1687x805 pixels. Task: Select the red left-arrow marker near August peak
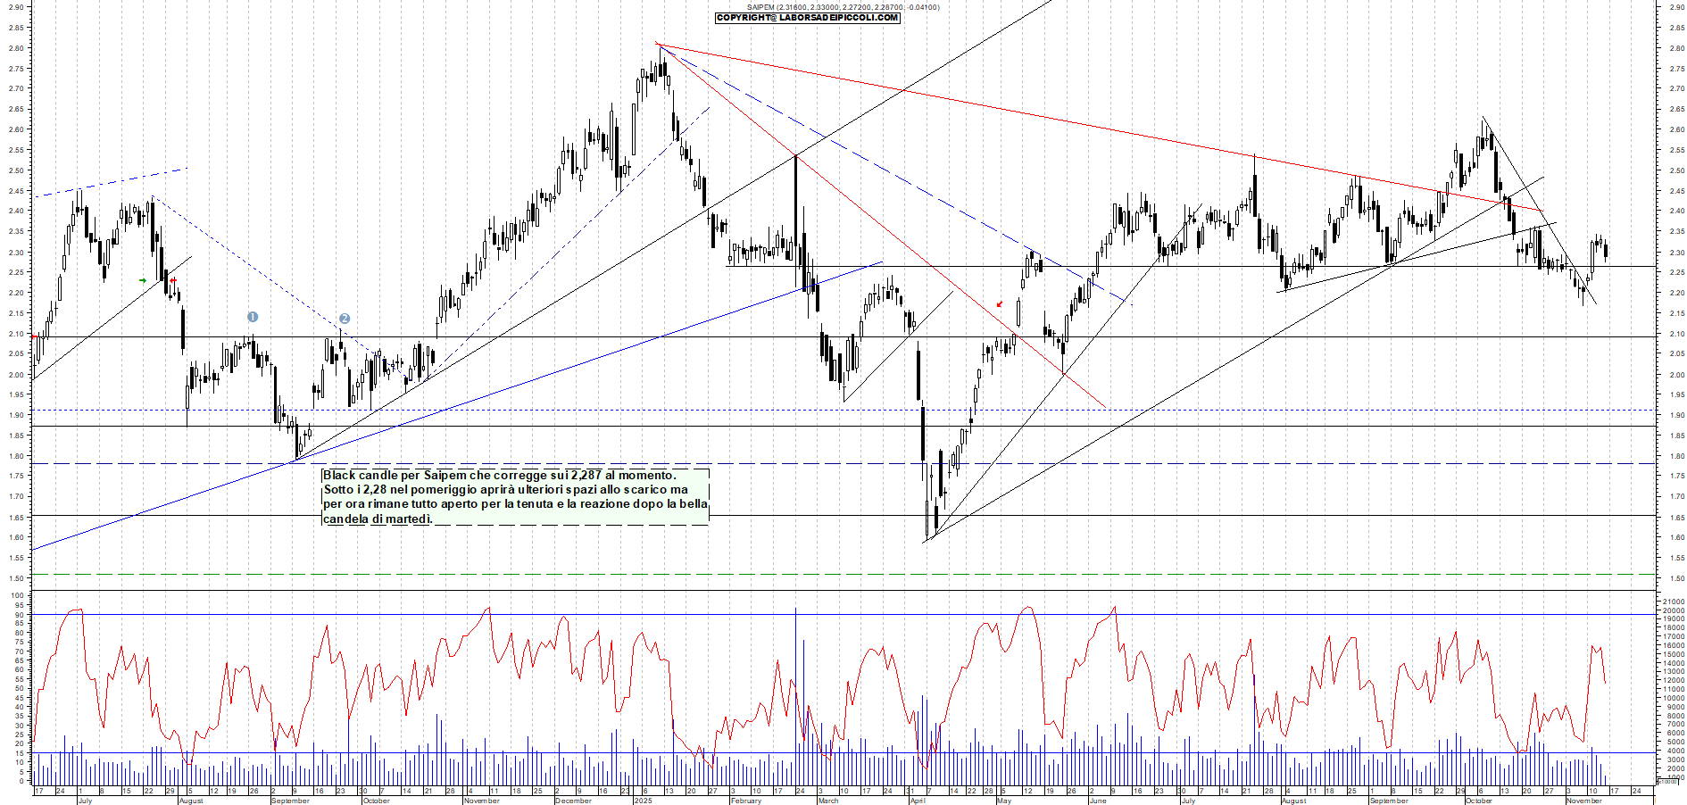click(x=172, y=280)
